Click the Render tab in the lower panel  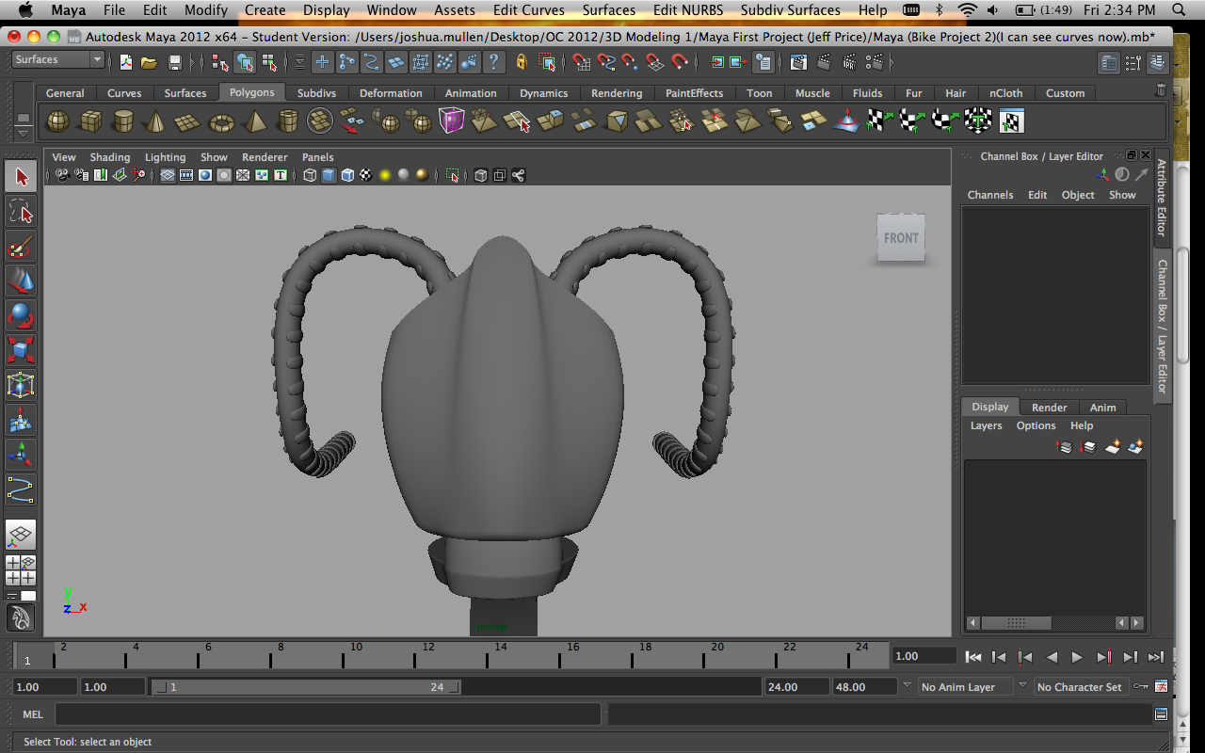click(1049, 407)
